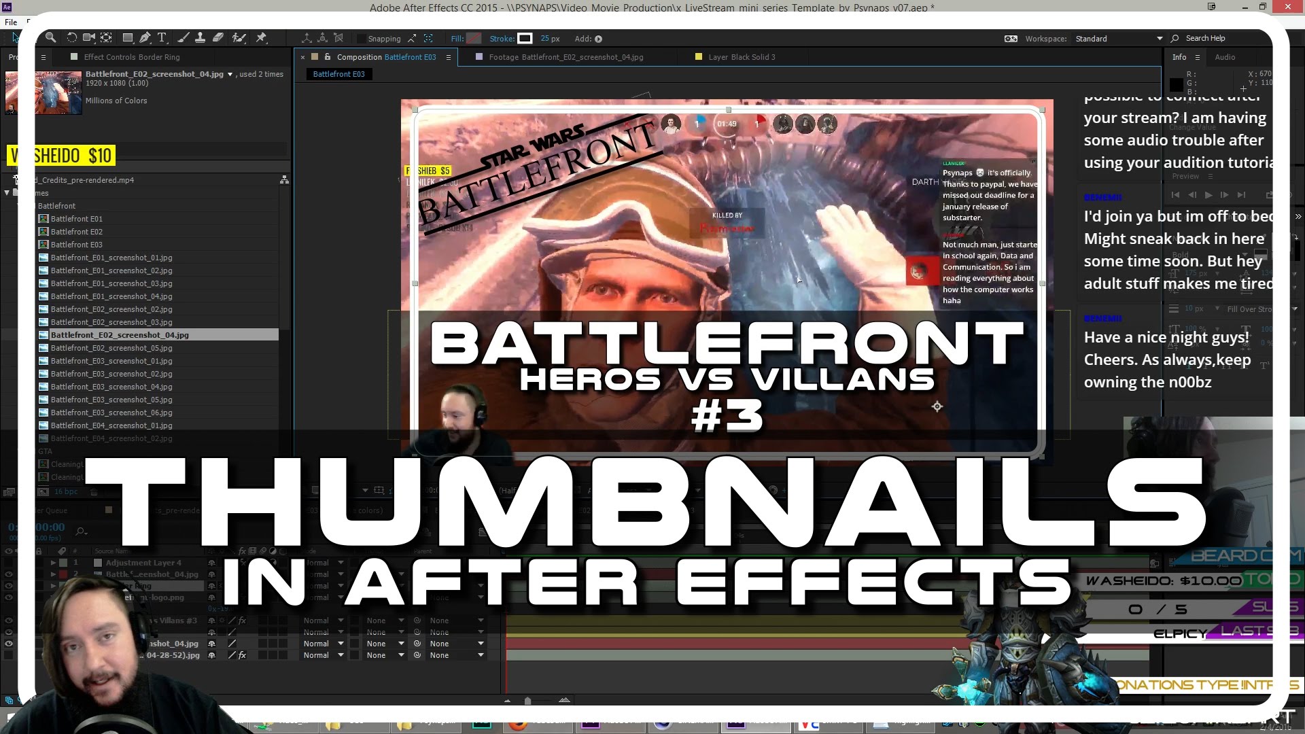This screenshot has width=1305, height=734.
Task: Select the Puppet Pin tool
Action: (x=261, y=38)
